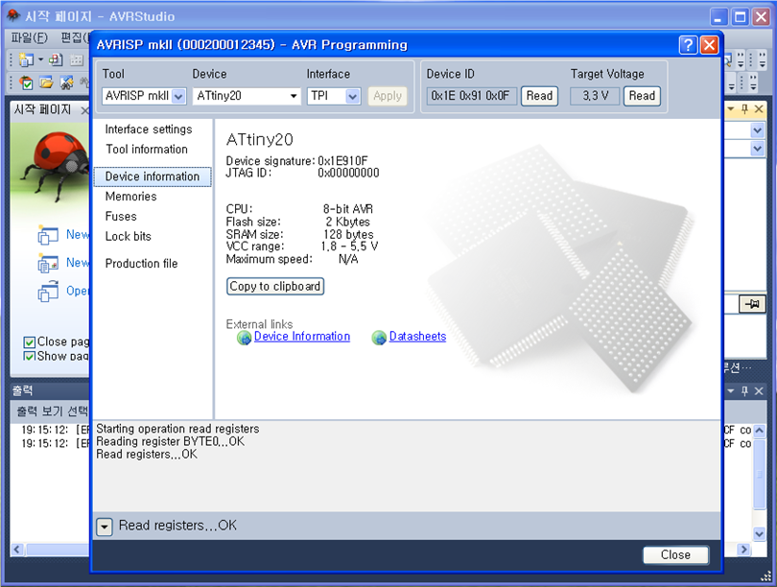Click the binoculars search toolbar icon

66,82
